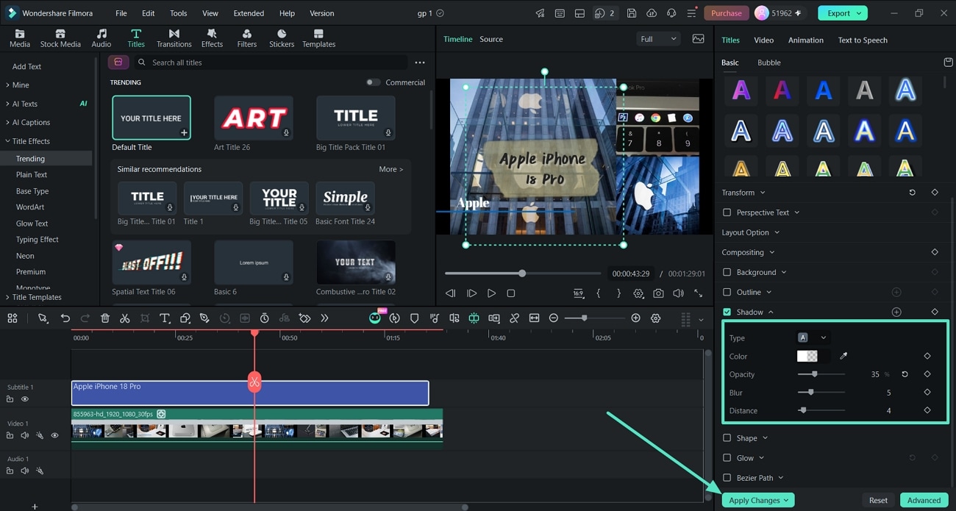Viewport: 956px width, 511px height.
Task: Hide the Video 1 track
Action: 54,436
